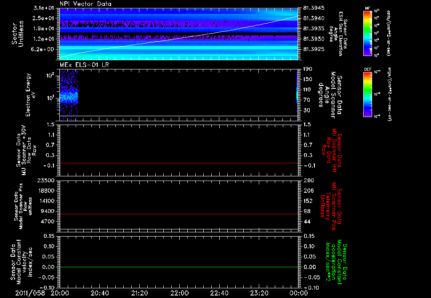Click the 152 telemetry axis tick
The image size is (431, 298).
pos(309,201)
